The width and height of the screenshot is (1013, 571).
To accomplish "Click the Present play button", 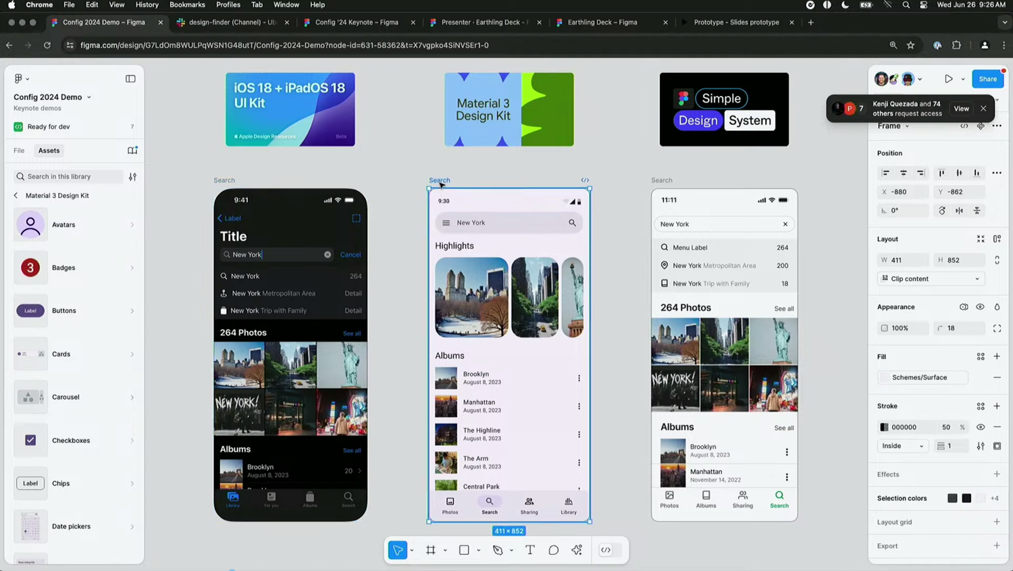I will (x=948, y=79).
